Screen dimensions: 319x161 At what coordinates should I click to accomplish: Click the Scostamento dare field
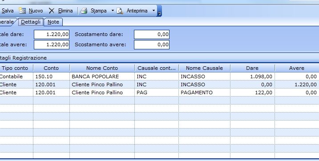152,34
